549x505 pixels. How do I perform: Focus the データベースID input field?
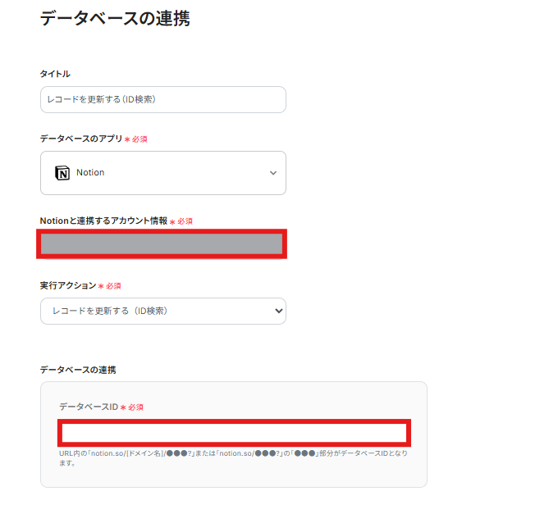(234, 432)
